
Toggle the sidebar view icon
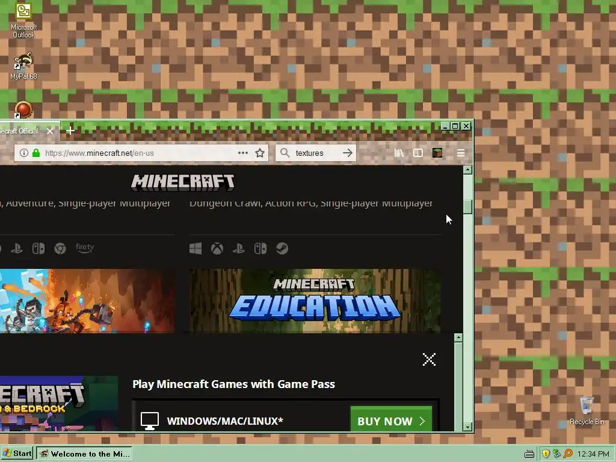[418, 153]
